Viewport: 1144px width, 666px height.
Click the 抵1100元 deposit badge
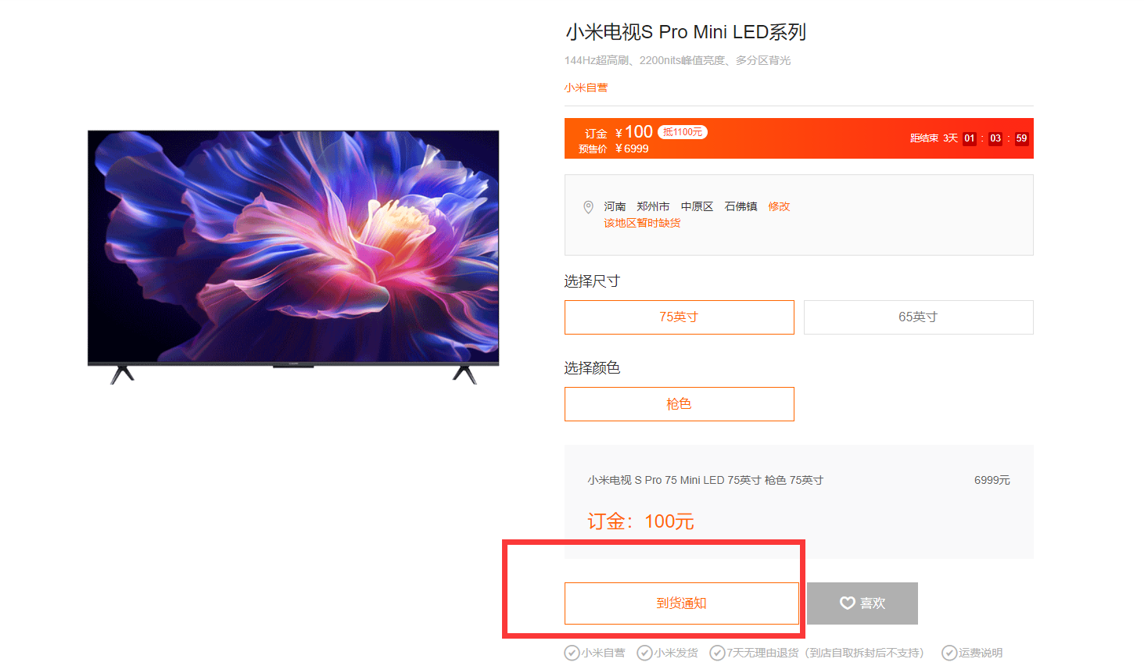tap(683, 132)
